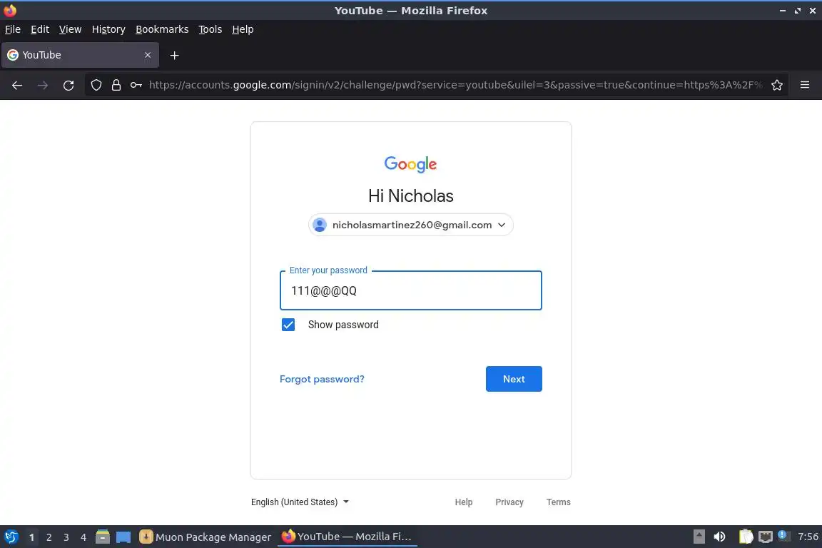
Task: Select the YouTube browser tab
Action: coord(80,55)
